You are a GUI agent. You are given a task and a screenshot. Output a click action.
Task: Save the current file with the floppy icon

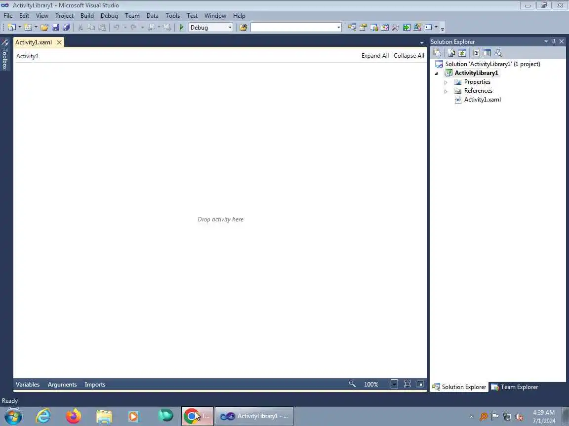(x=55, y=27)
